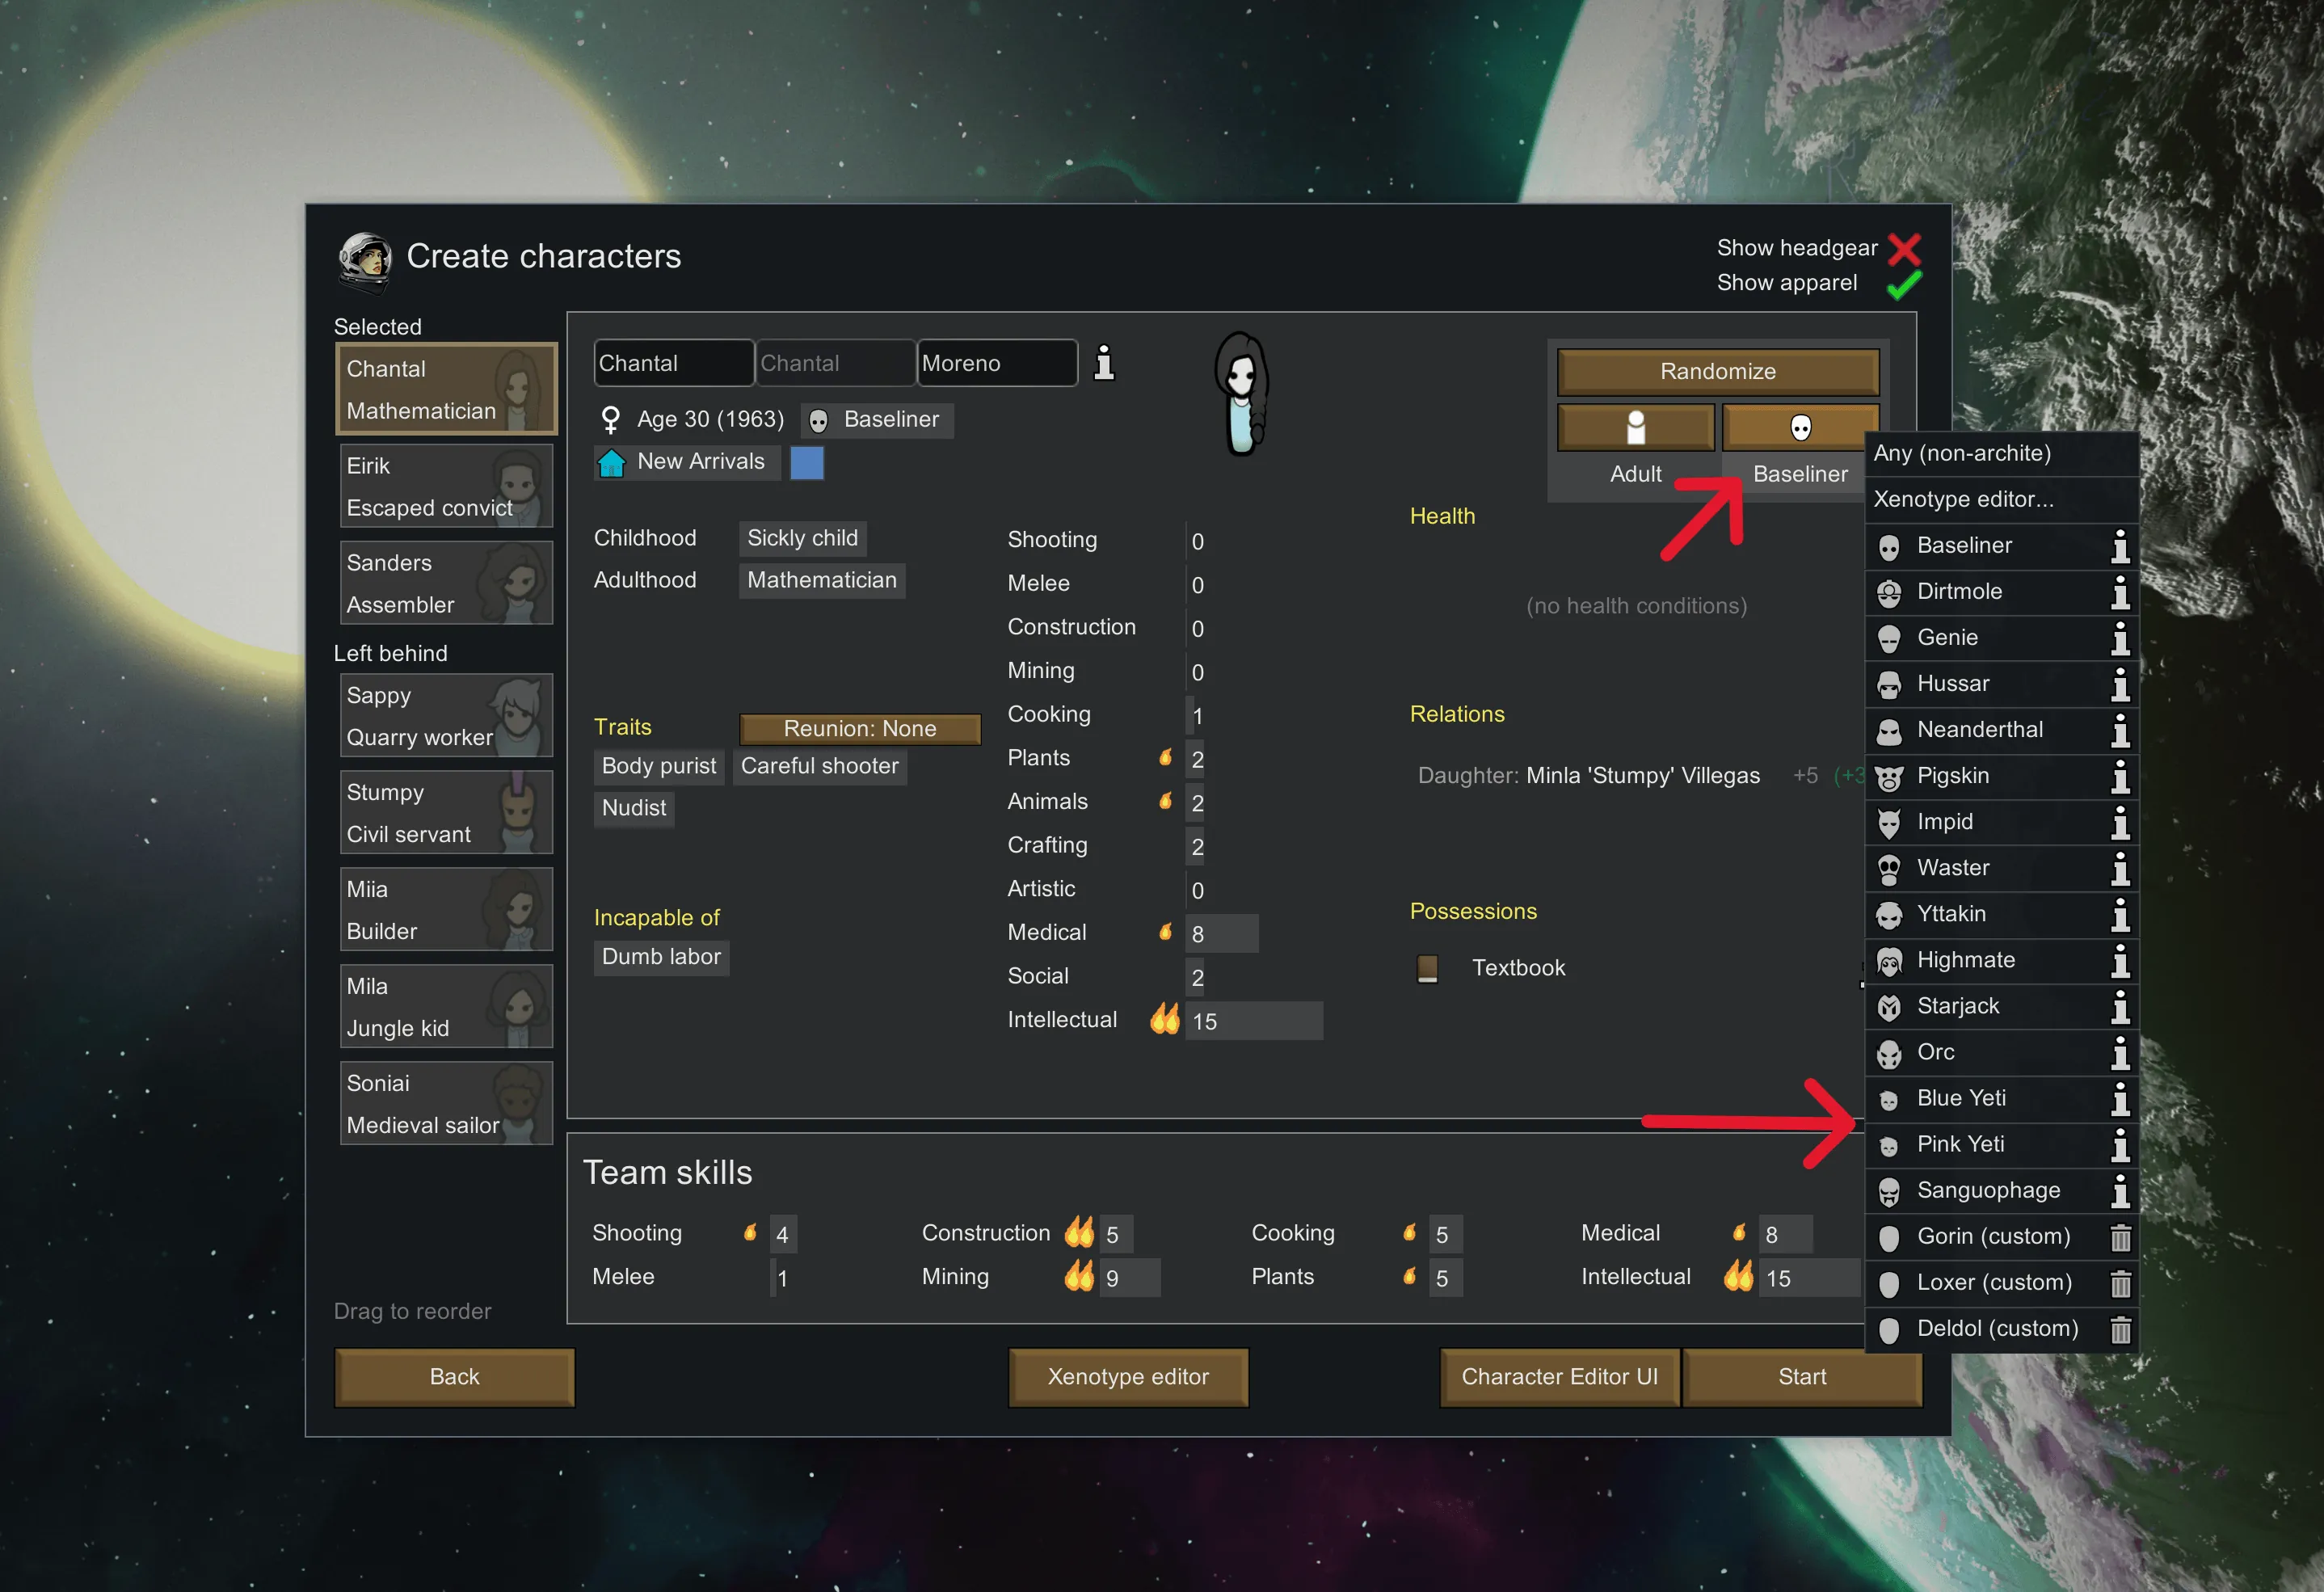
Task: Toggle Show headgear option
Action: 1904,248
